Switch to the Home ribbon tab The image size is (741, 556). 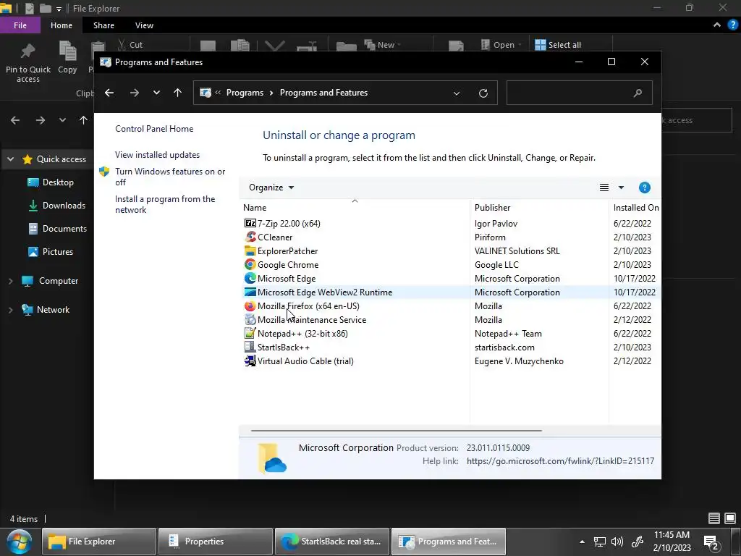coord(62,25)
